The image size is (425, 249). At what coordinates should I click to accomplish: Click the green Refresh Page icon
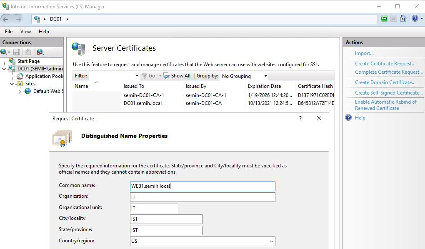(384, 19)
